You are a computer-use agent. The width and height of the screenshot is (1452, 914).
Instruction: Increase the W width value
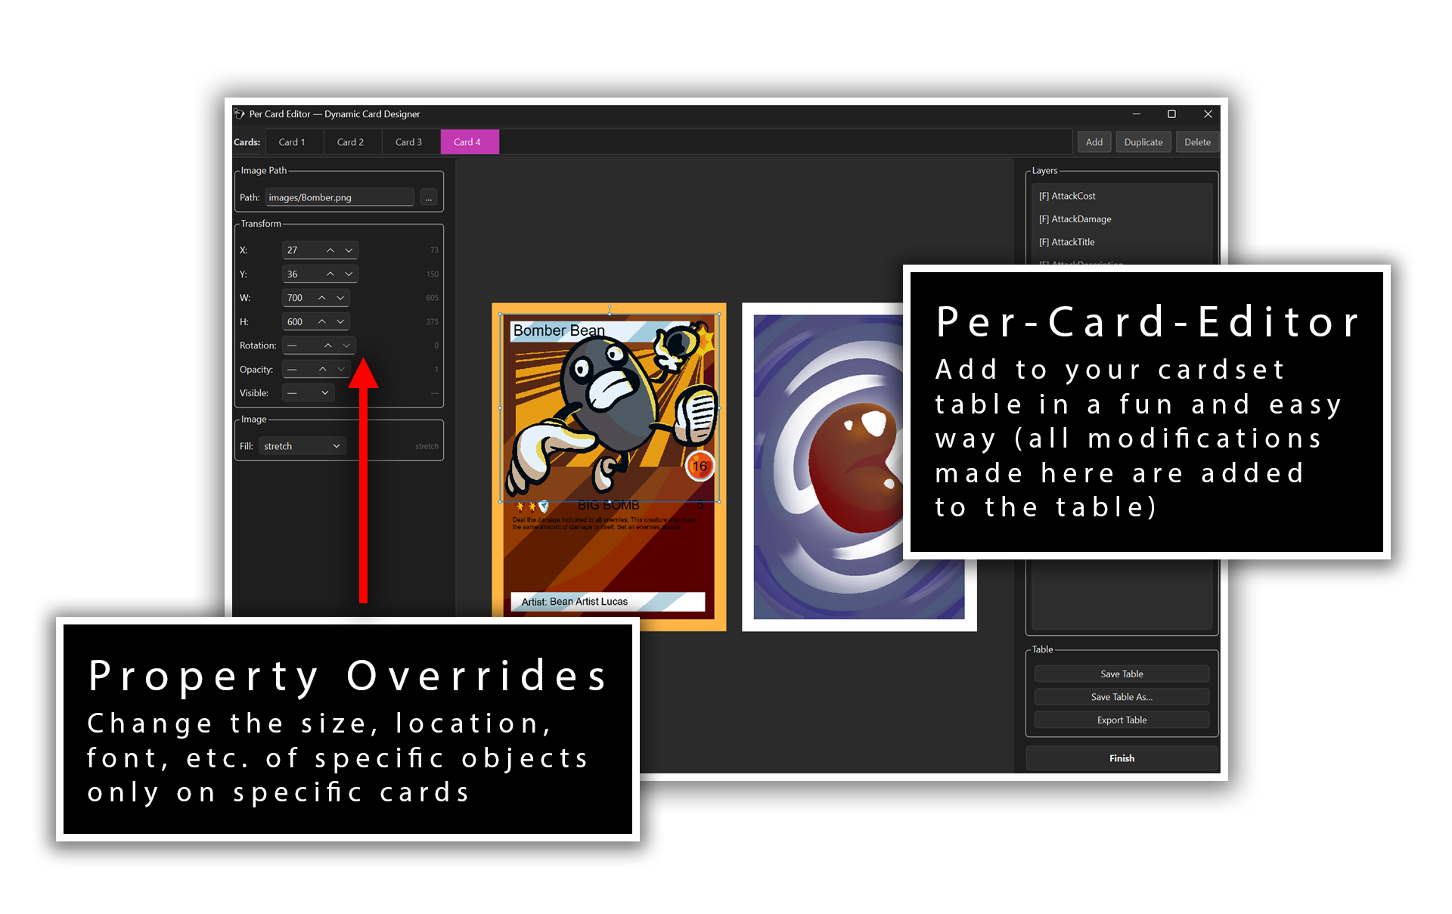tap(322, 298)
